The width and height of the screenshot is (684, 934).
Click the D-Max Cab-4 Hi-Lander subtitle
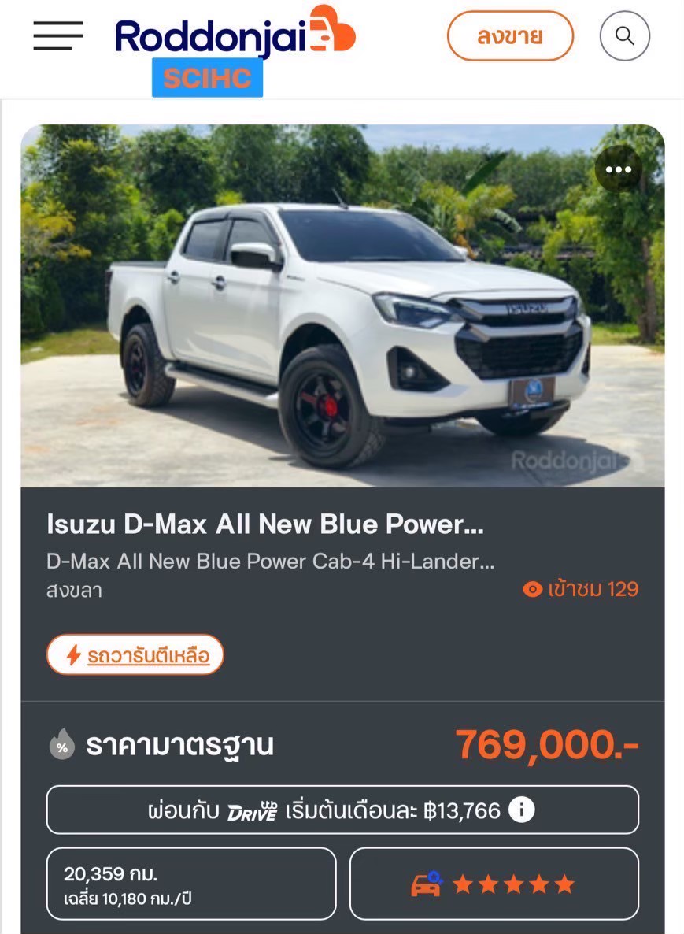[x=270, y=562]
